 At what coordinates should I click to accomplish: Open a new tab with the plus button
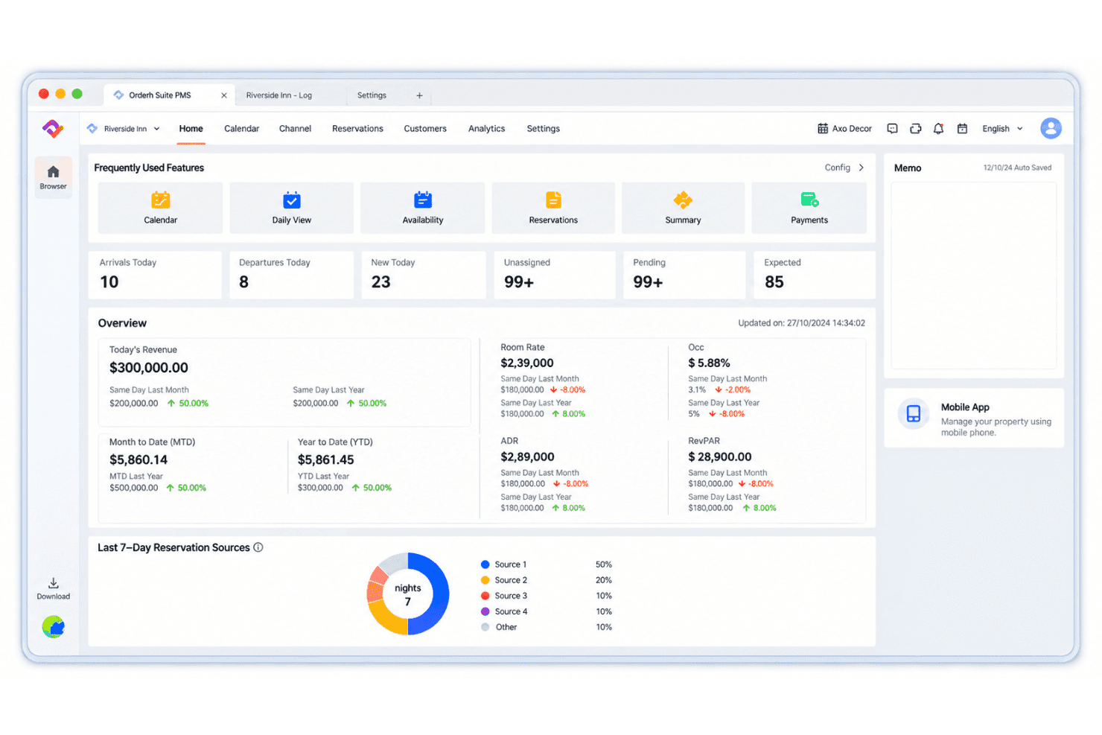[419, 95]
